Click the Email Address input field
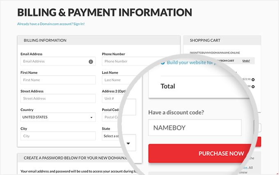Viewport: 279px width, 175px height. pyautogui.click(x=53, y=61)
